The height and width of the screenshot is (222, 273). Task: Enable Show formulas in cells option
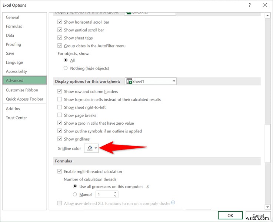[x=60, y=99]
